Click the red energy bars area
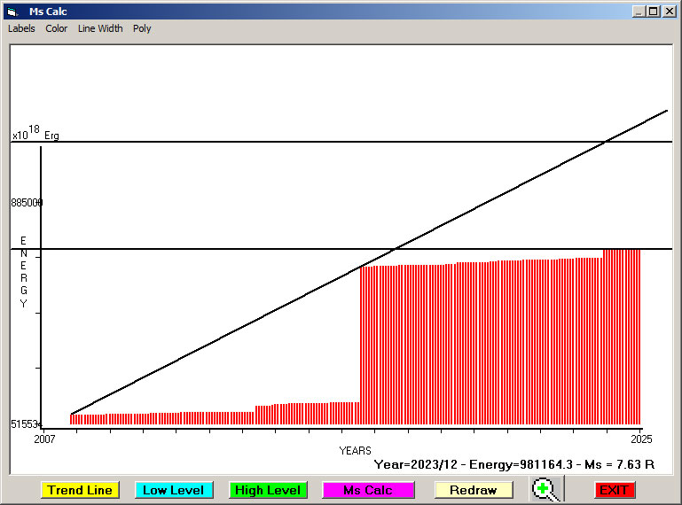Screen dimensions: 682x505 (497, 346)
